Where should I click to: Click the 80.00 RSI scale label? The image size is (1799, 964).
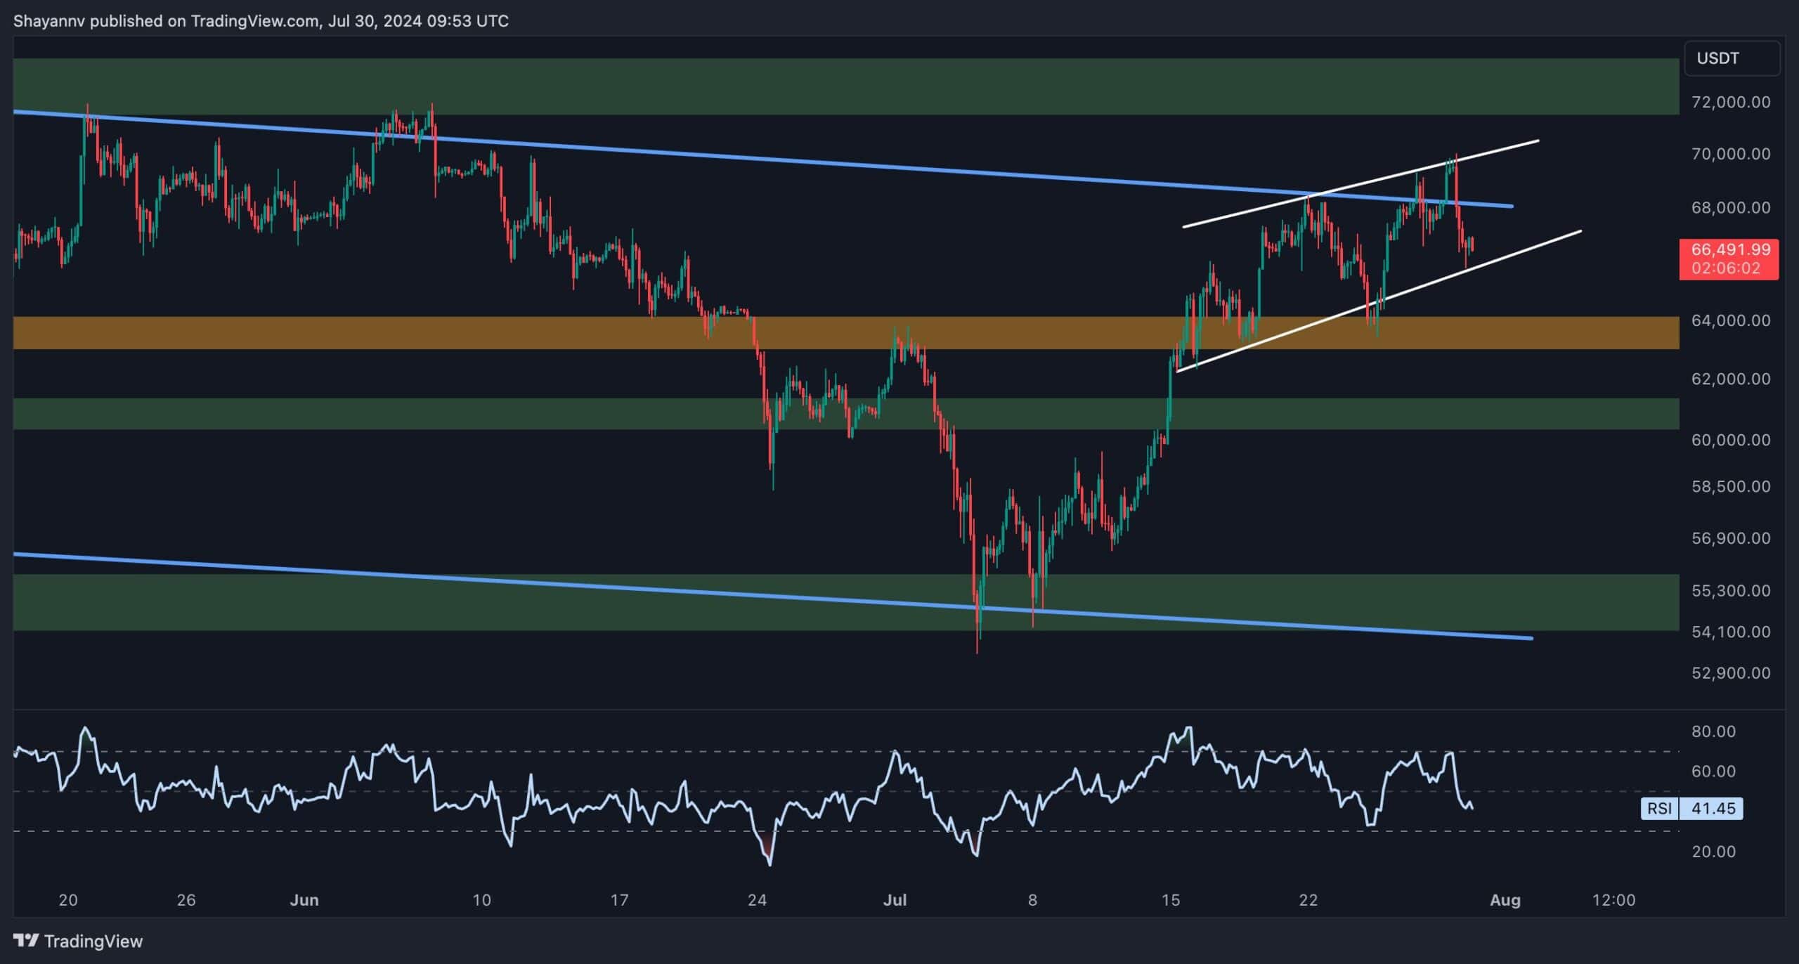tap(1713, 731)
